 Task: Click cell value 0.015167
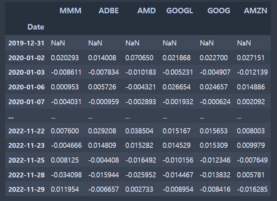[176, 131]
